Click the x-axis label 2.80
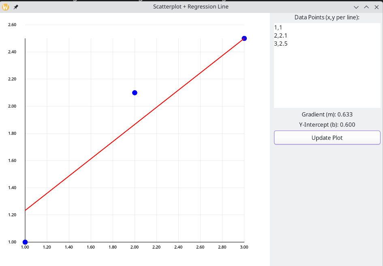 pos(222,247)
